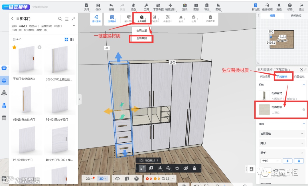
Task: Click 内空设计 tool in the customization toolbar
Action: [x=168, y=19]
